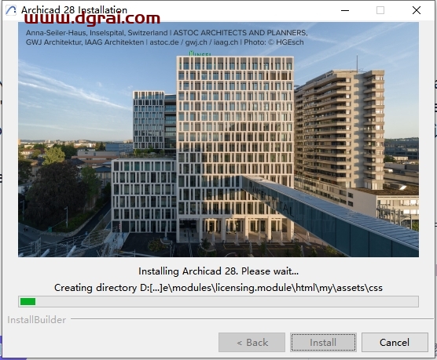Click the greyed-out Back button
437x360 pixels.
252,342
